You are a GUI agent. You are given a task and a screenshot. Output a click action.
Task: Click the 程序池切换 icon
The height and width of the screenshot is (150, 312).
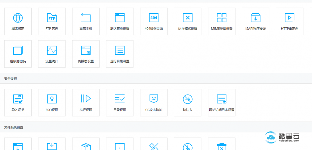18,50
